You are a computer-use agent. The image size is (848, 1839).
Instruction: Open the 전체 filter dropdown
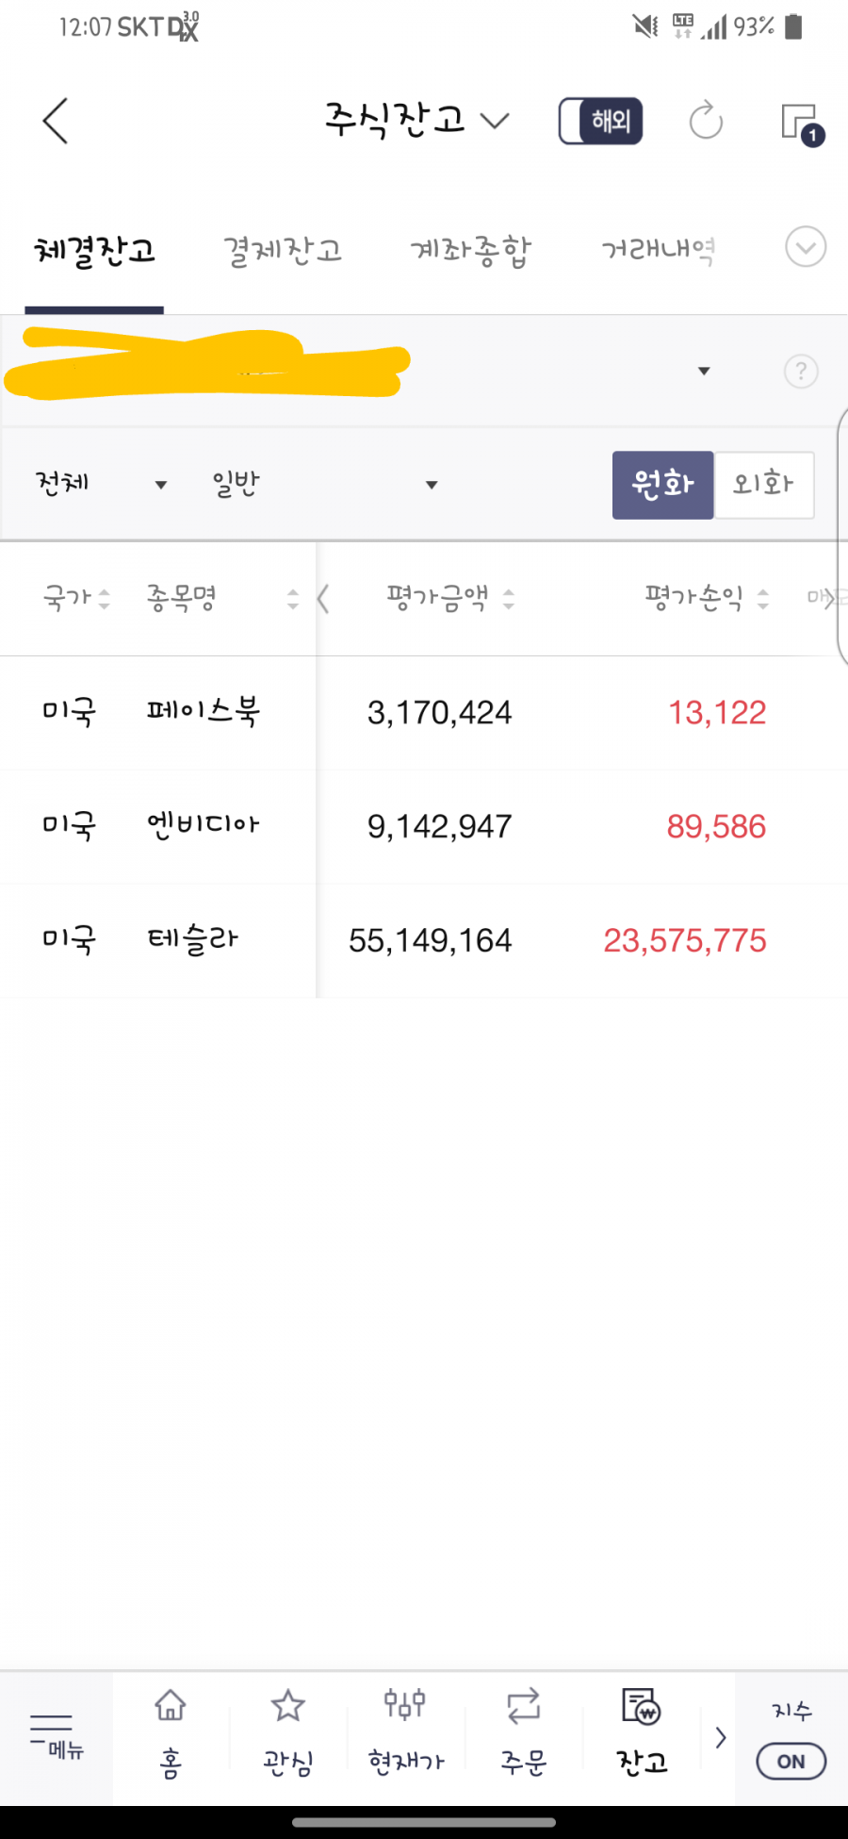point(100,484)
